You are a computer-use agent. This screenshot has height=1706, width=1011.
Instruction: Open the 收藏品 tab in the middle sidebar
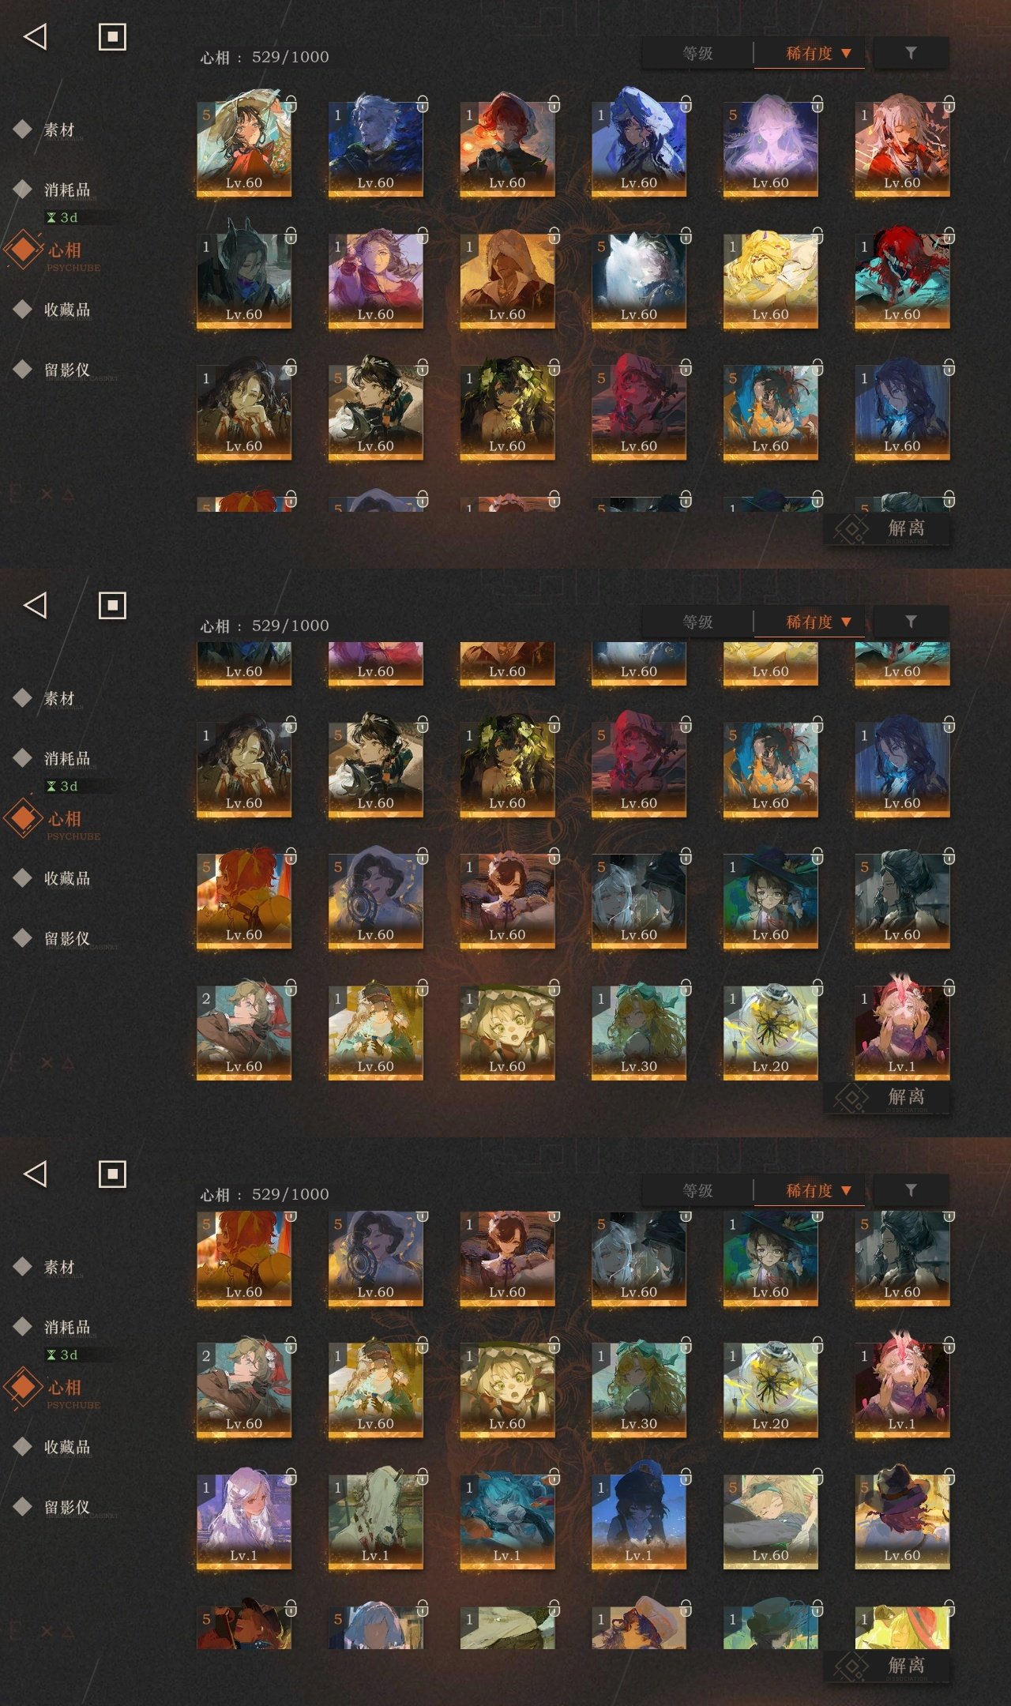(x=67, y=878)
